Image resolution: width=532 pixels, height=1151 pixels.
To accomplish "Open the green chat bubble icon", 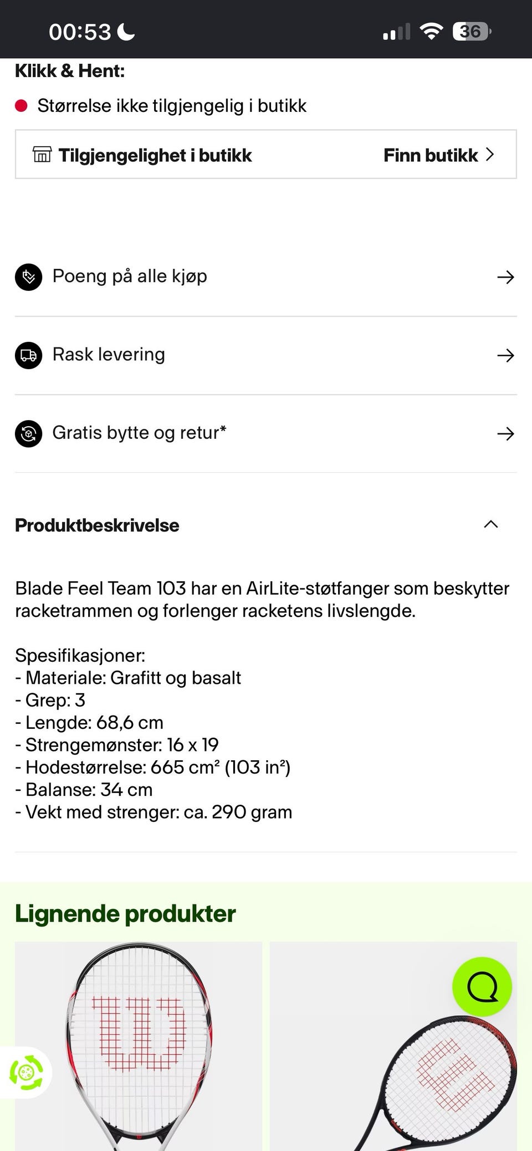I will 482,987.
